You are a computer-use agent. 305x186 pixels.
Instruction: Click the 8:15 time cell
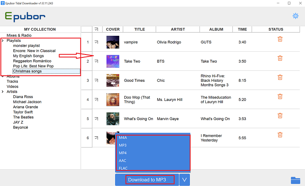(242, 81)
